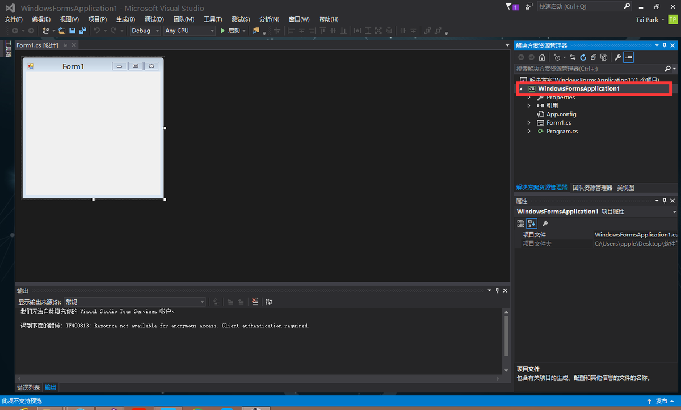Open the Debug configuration dropdown
The image size is (681, 410).
point(145,31)
